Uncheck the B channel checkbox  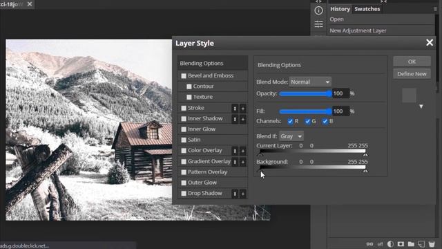pyautogui.click(x=325, y=122)
